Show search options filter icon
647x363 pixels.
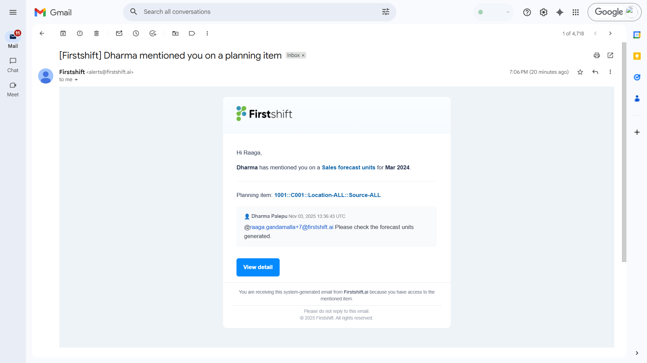(x=386, y=12)
